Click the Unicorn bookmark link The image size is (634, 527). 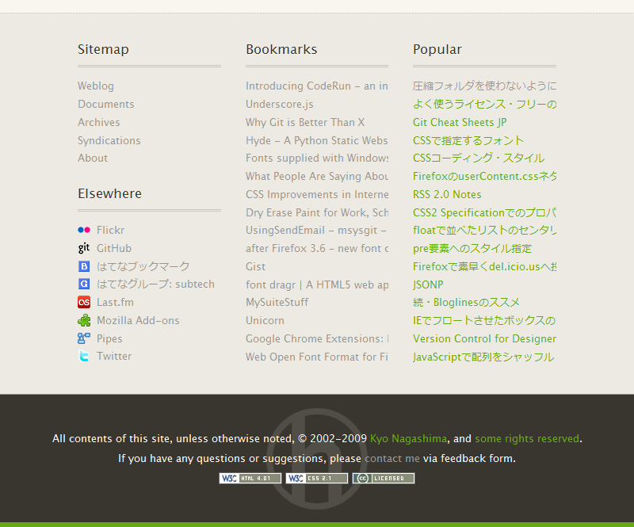(x=264, y=320)
